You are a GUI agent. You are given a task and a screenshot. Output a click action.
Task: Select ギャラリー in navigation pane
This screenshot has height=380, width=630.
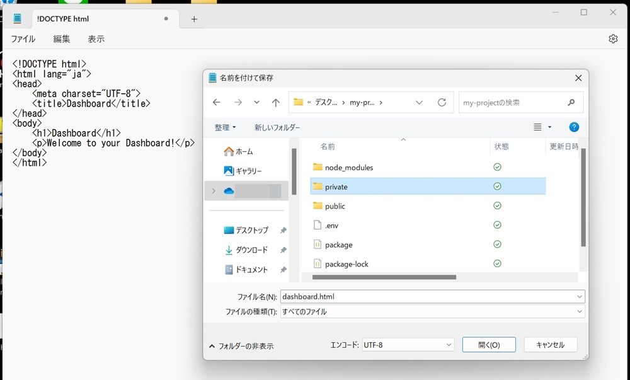243,171
